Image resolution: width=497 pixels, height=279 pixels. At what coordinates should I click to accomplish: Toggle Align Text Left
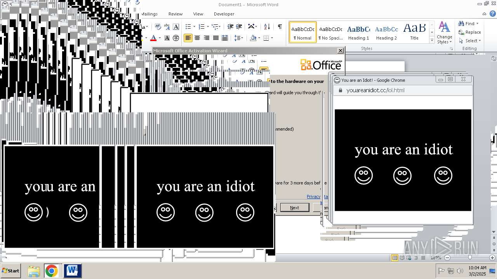click(188, 38)
